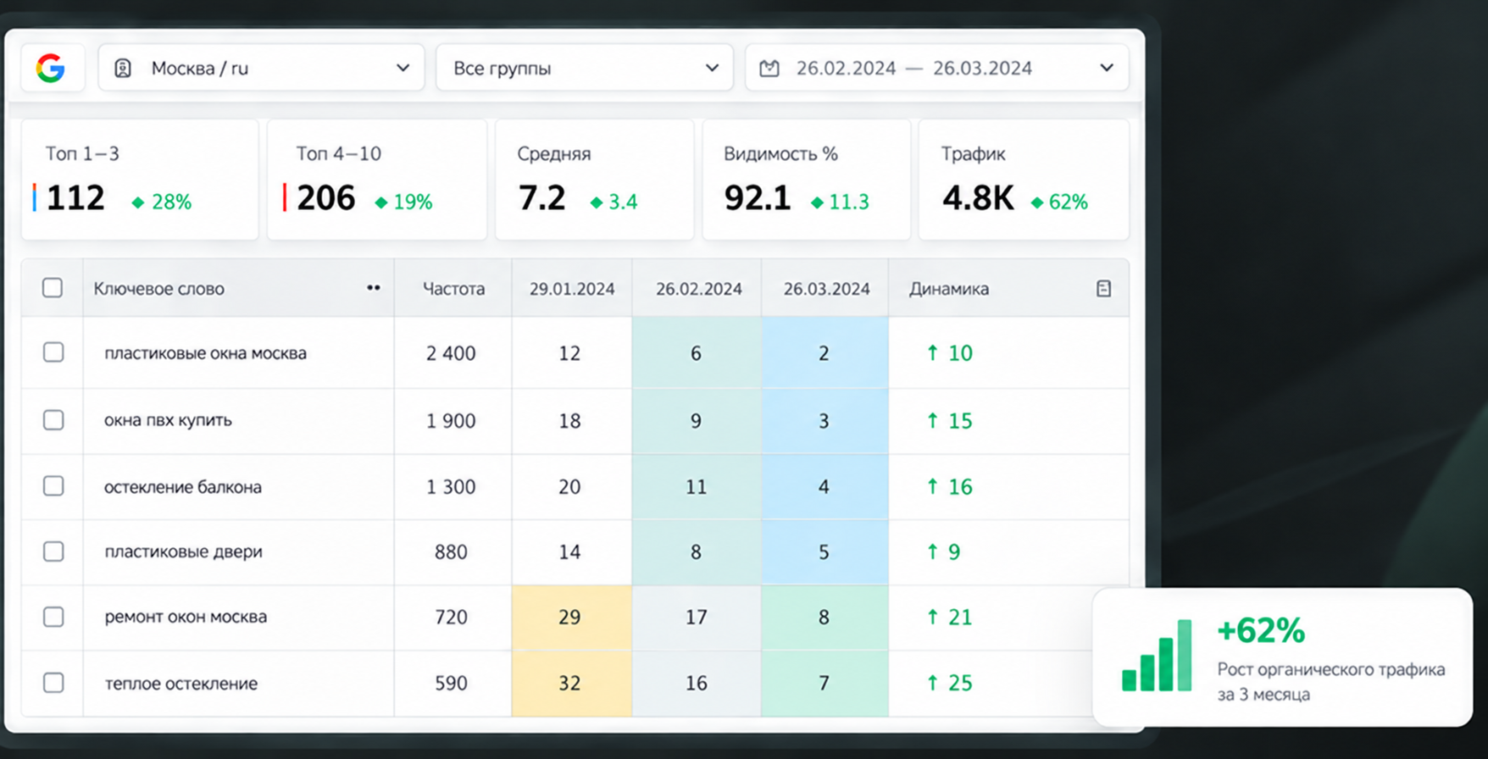Click the green up arrow beside 10
The width and height of the screenshot is (1488, 759).
pos(932,352)
